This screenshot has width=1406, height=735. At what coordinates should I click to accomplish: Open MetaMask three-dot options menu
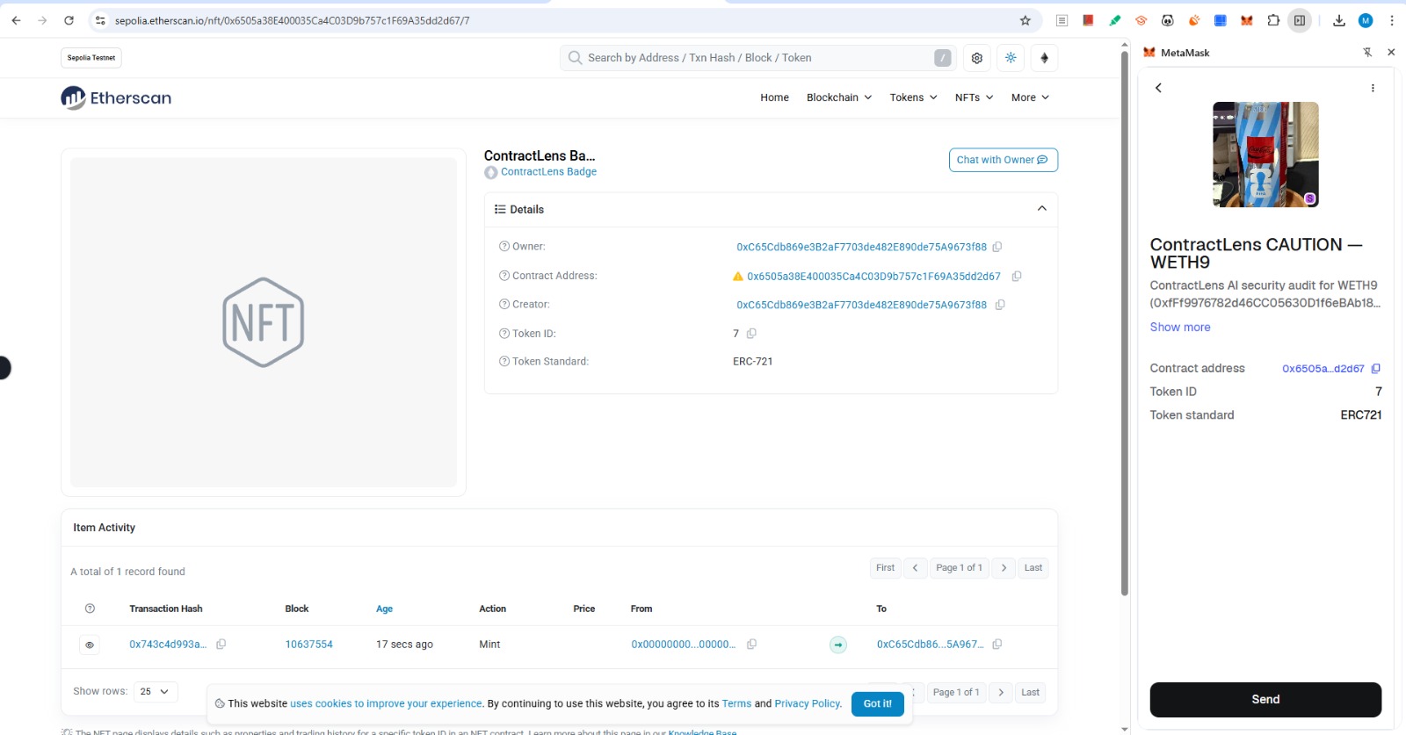coord(1373,88)
